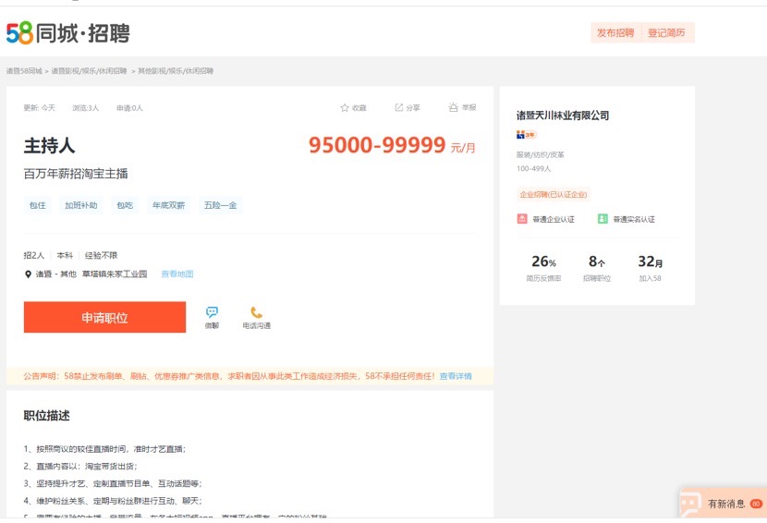Click the 本科 education requirement text

[65, 255]
